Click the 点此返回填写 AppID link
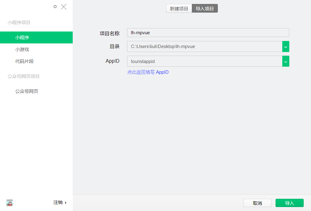The height and width of the screenshot is (211, 311). (148, 72)
